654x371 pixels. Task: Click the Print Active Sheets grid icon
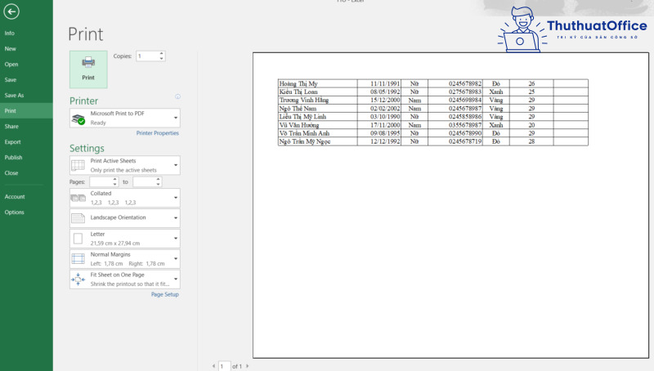78,165
